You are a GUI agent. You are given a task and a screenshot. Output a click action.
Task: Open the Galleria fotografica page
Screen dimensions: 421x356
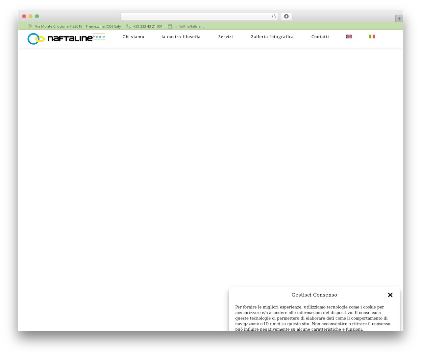click(272, 36)
